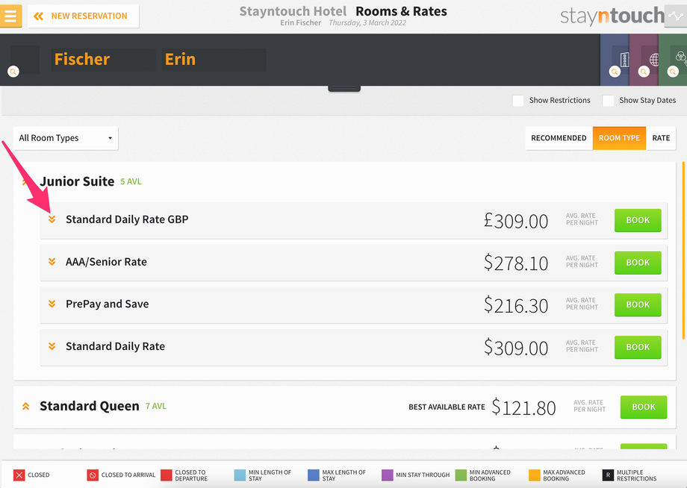Pull down the guest card drawer handle

(344, 89)
